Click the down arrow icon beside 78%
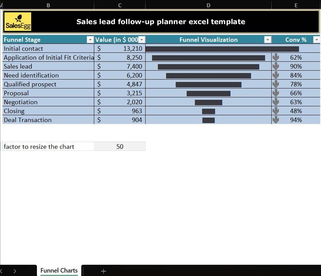The image size is (321, 276). point(276,84)
